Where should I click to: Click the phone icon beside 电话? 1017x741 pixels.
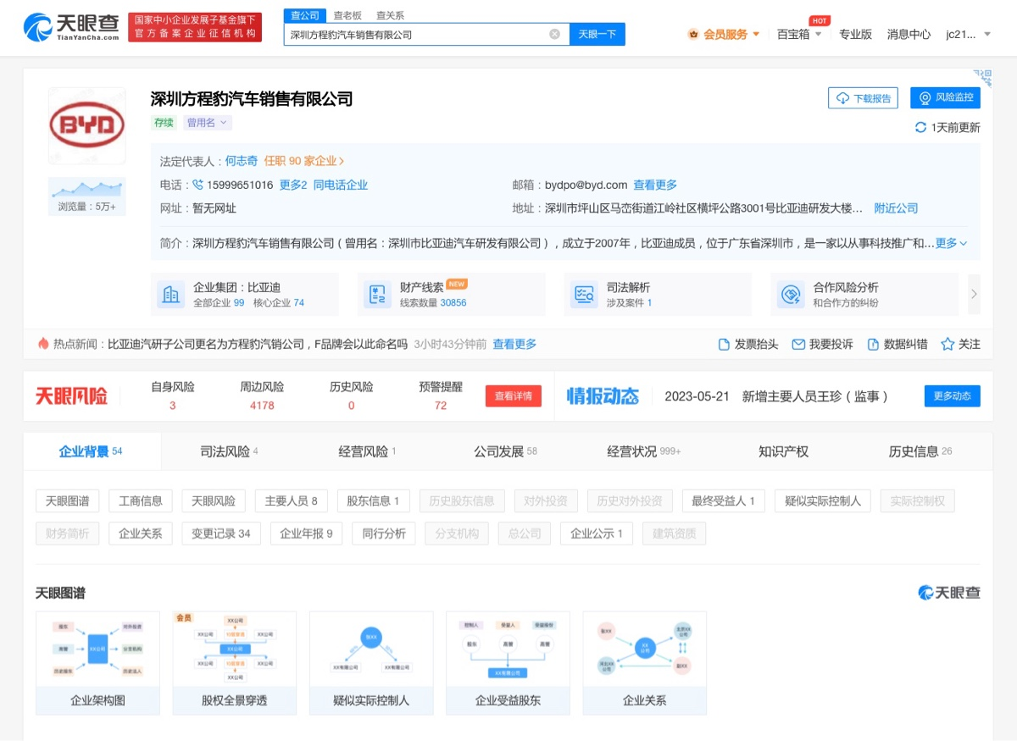click(x=197, y=185)
